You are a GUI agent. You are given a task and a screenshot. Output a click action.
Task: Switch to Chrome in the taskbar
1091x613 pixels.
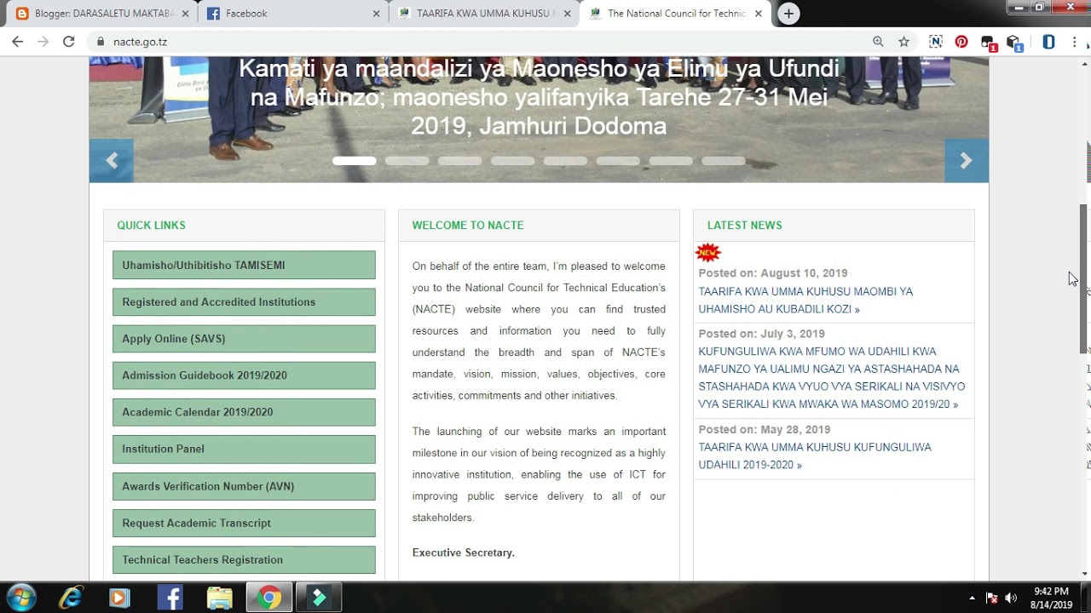pos(269,598)
